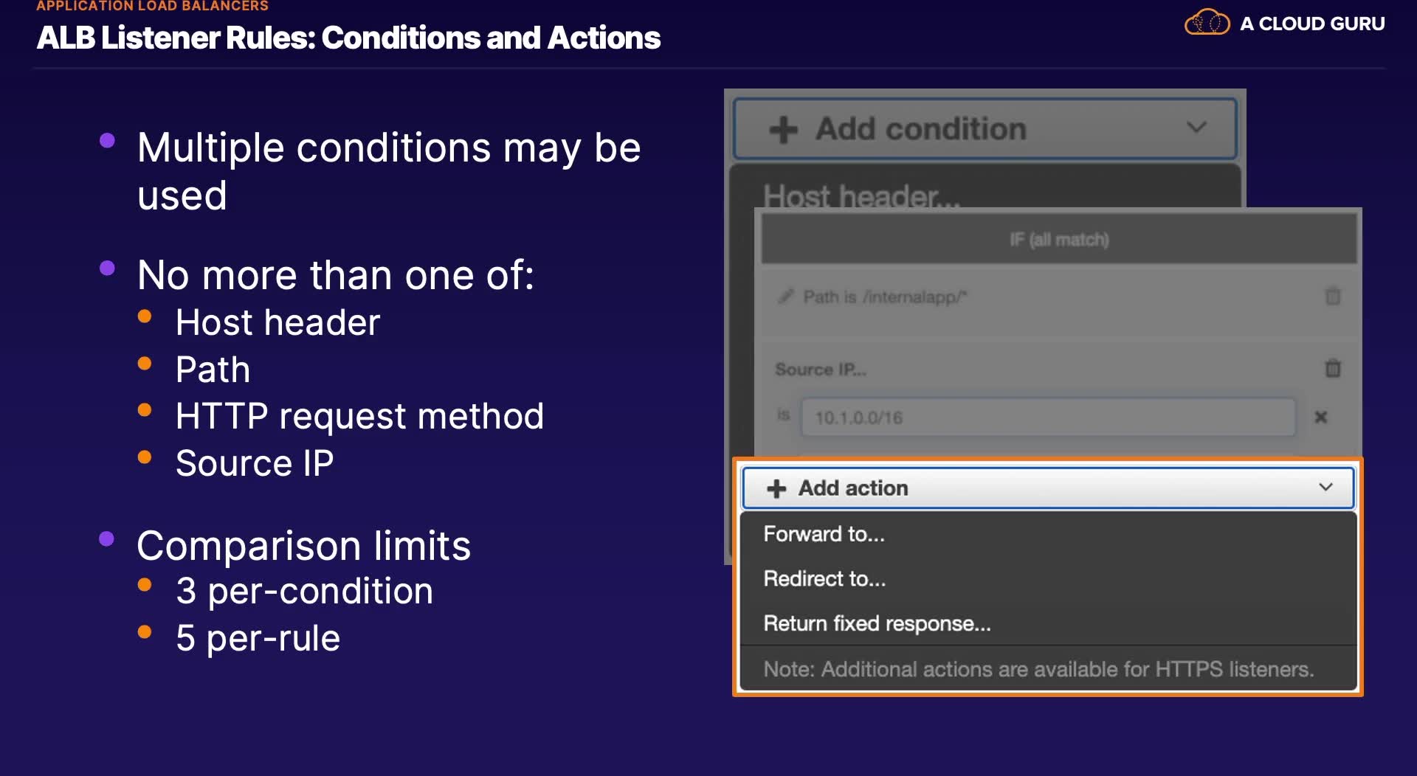This screenshot has height=776, width=1417.
Task: Click the pencil edit icon for Path condition
Action: coord(785,297)
